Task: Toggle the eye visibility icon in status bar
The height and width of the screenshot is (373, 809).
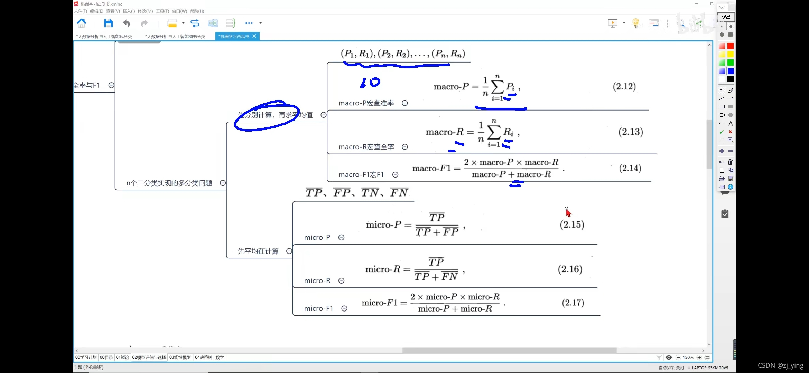Action: click(669, 357)
